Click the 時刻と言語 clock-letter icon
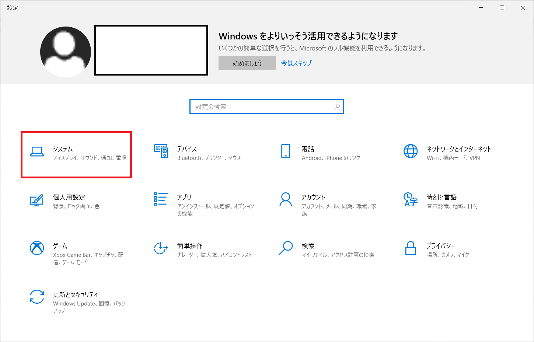The height and width of the screenshot is (342, 534). [411, 199]
